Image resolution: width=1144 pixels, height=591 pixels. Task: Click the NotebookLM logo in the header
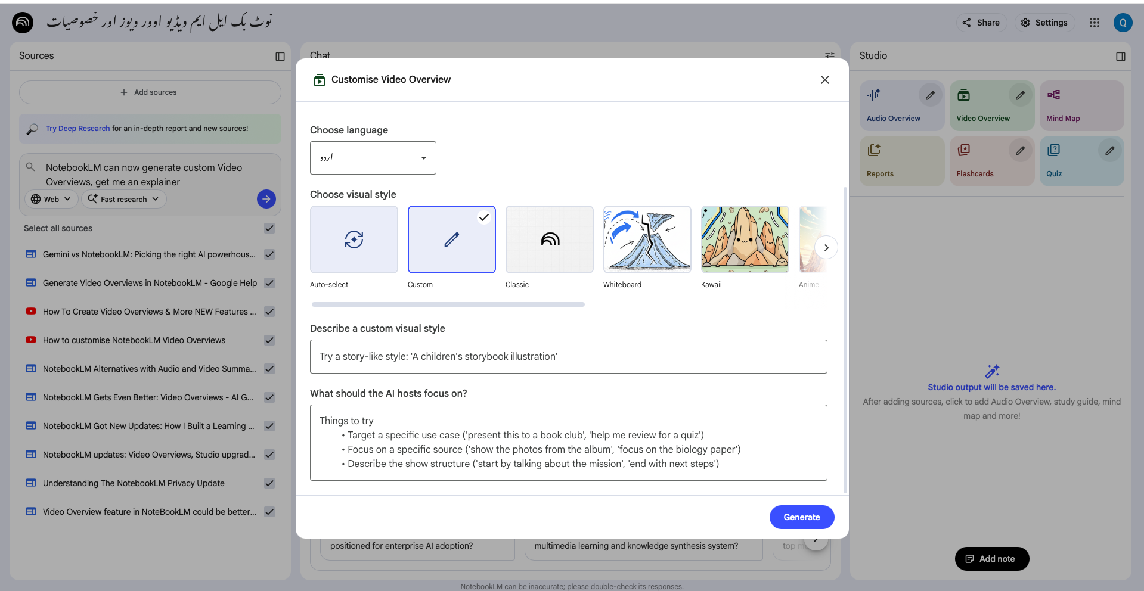tap(22, 22)
